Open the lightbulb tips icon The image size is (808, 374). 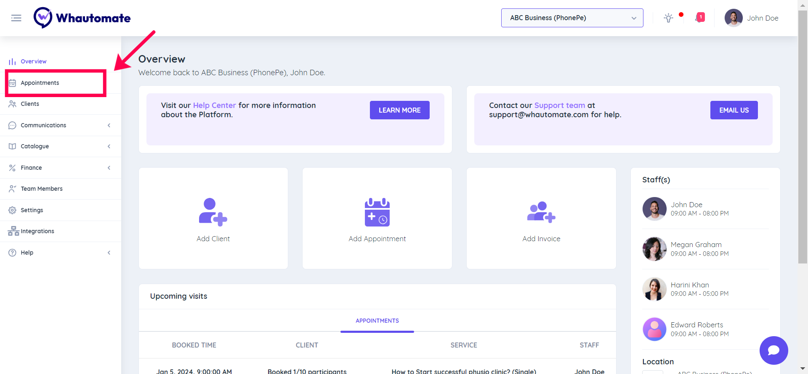tap(668, 18)
